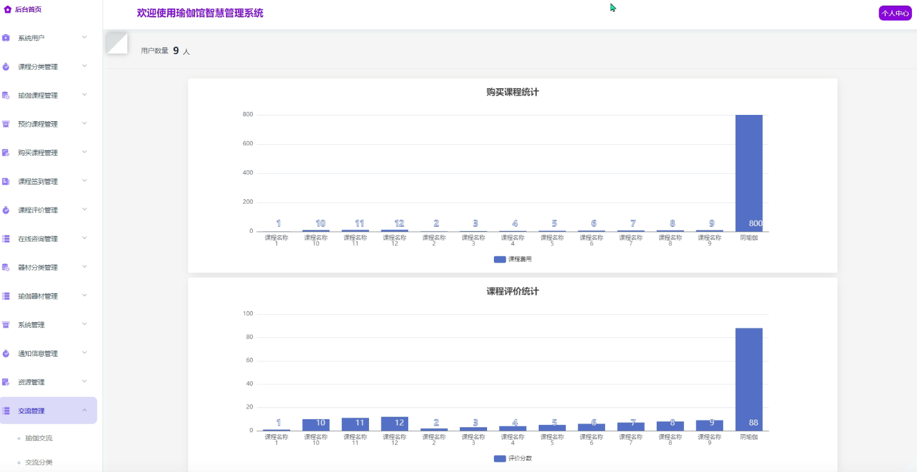Click the icon beside 系统管理
Image resolution: width=917 pixels, height=472 pixels.
click(6, 324)
